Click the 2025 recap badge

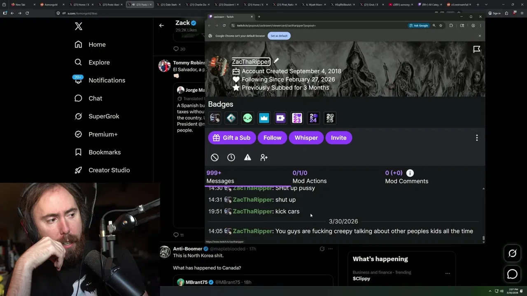[330, 118]
